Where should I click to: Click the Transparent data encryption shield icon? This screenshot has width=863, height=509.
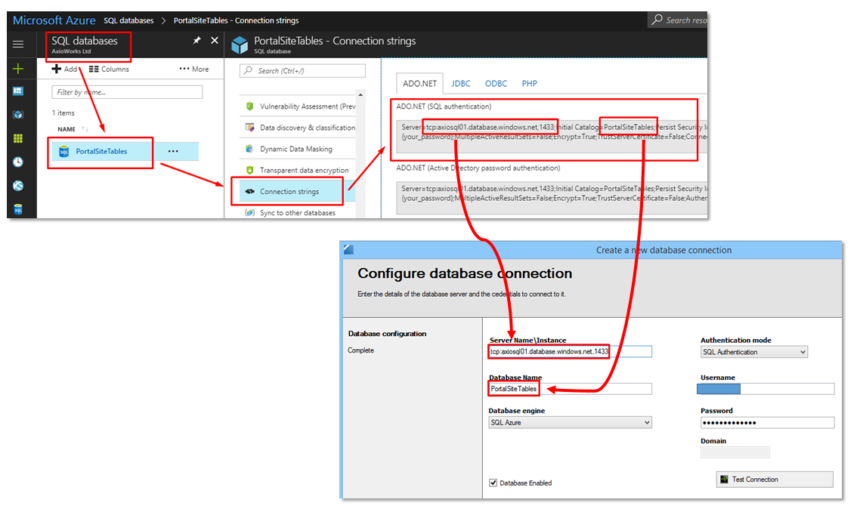pyautogui.click(x=250, y=170)
